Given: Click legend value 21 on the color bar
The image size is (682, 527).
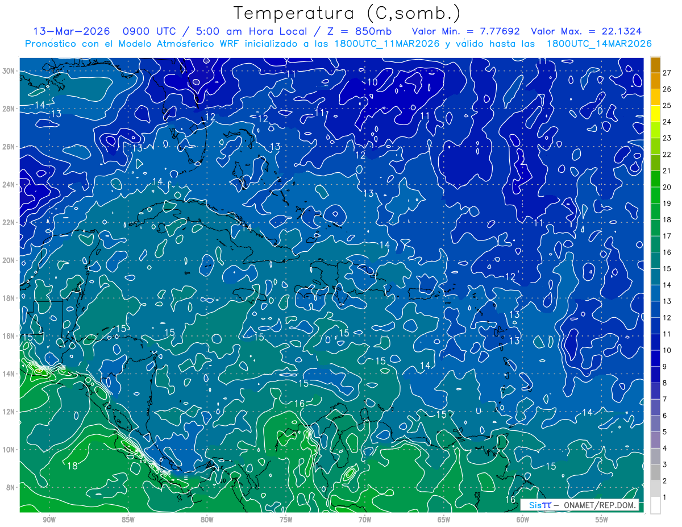Looking at the screenshot, I should 667,171.
